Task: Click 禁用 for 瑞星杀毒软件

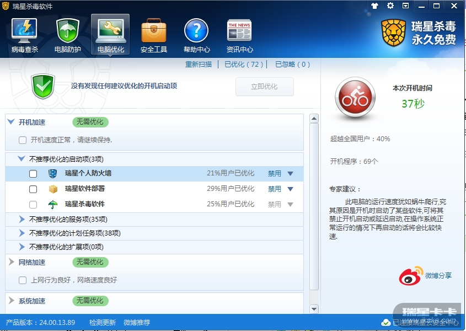Action: (x=274, y=204)
